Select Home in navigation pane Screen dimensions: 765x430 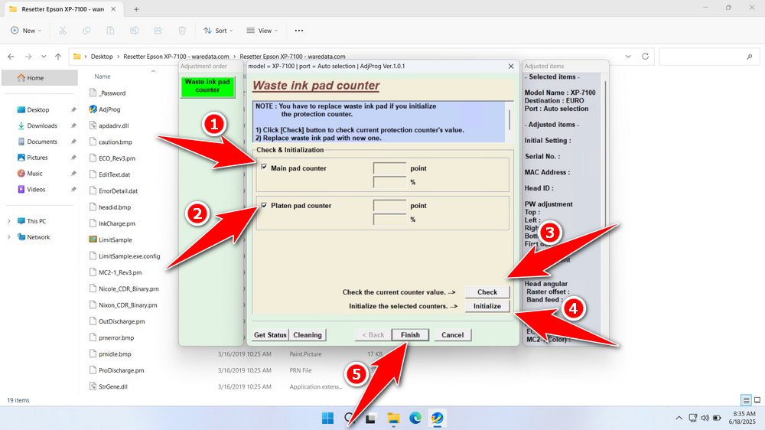[x=40, y=77]
